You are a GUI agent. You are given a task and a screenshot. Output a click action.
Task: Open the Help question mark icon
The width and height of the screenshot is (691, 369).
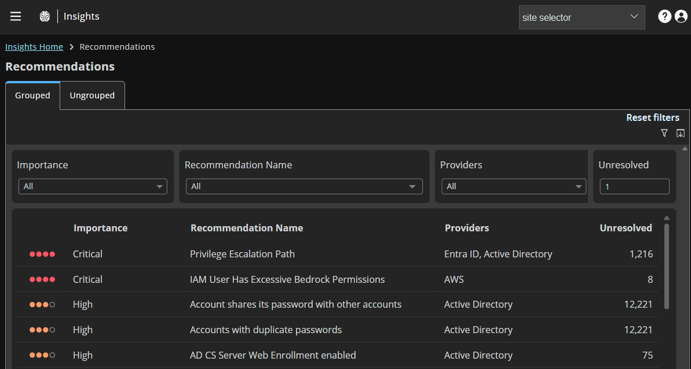tap(664, 16)
